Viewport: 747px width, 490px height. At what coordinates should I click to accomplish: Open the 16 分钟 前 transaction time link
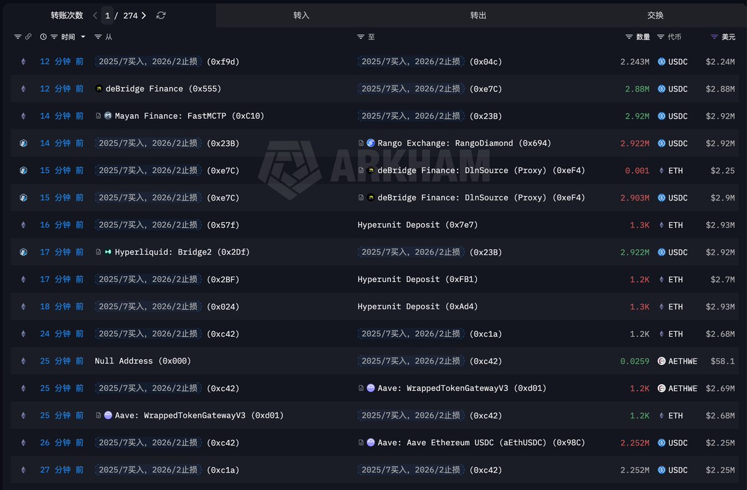62,225
